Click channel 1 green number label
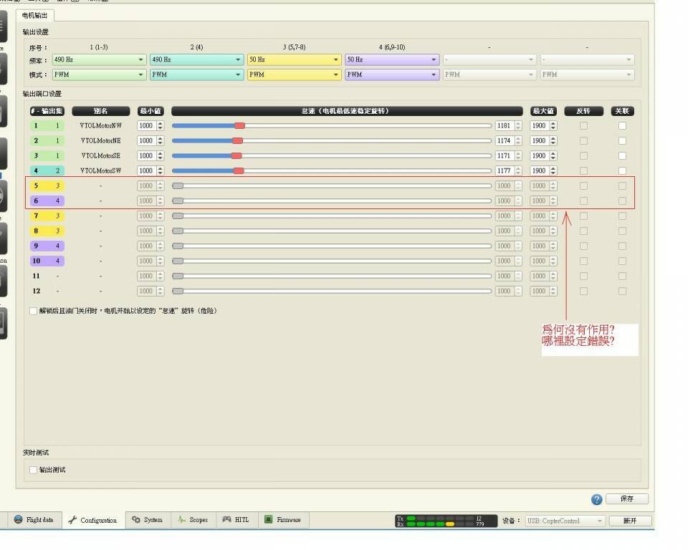Viewport: 688px width, 550px height. (x=47, y=126)
